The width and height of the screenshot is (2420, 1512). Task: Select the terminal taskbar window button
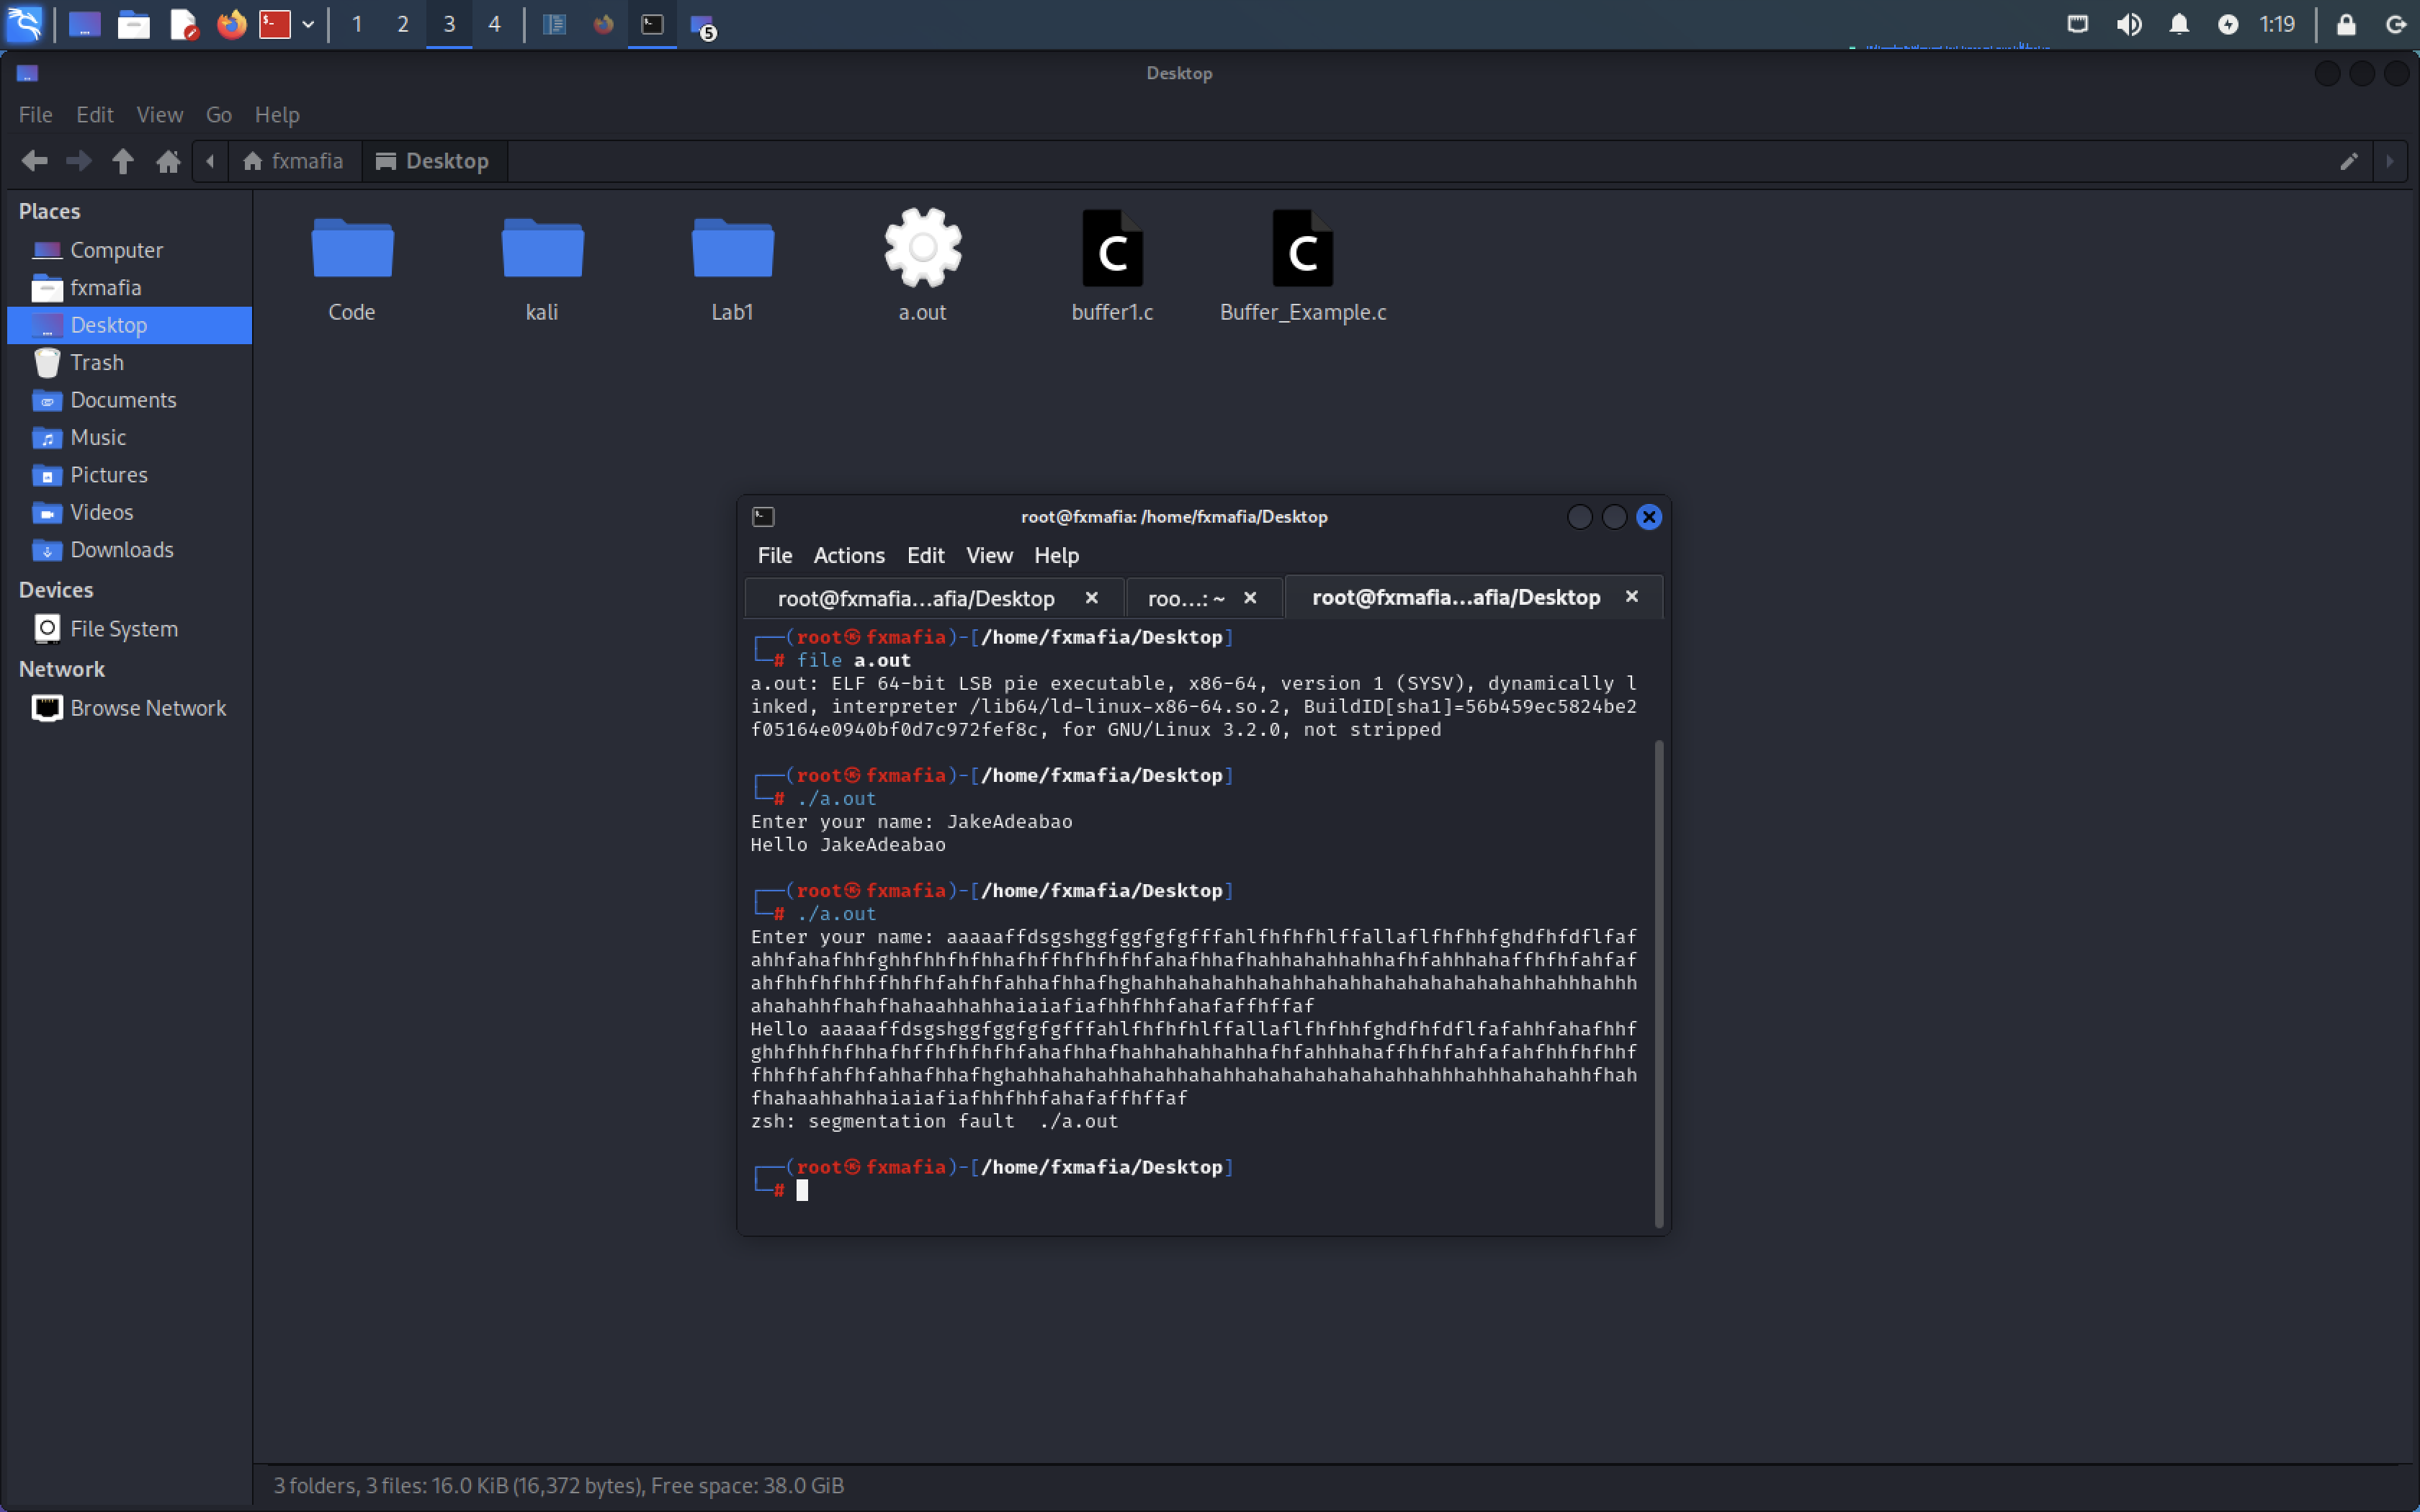(x=652, y=24)
